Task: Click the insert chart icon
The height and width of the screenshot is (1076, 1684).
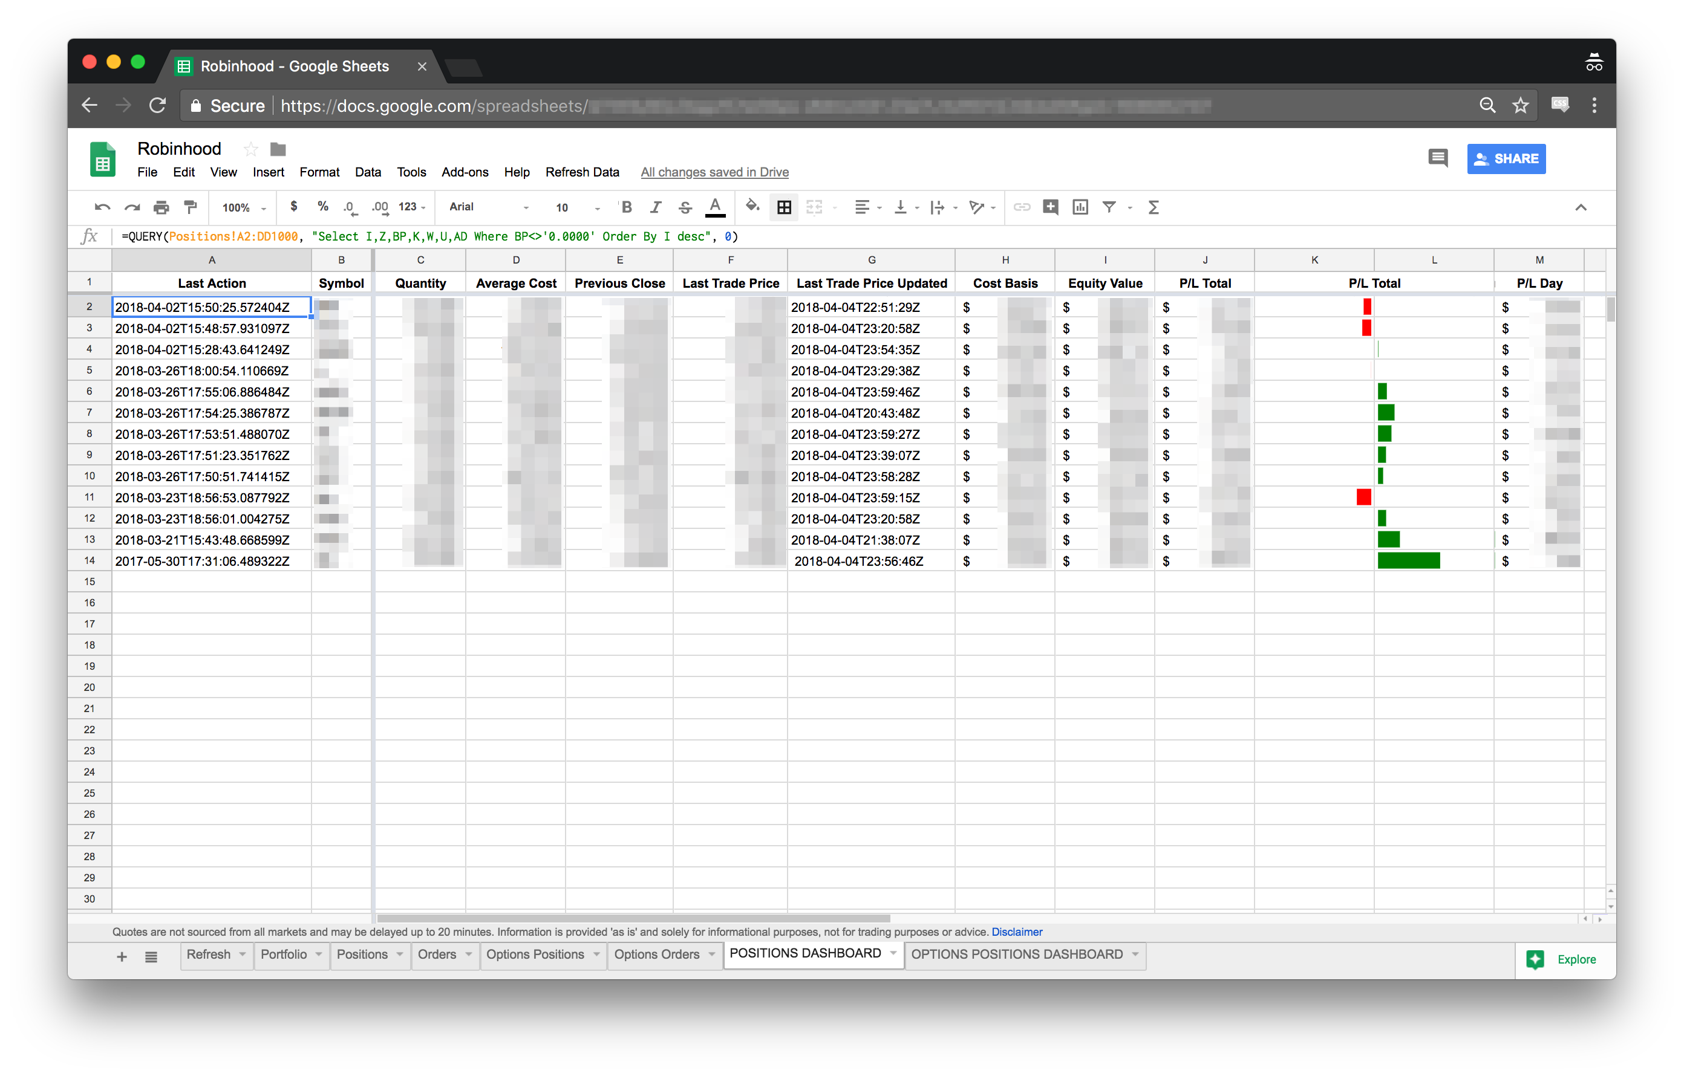Action: 1080,207
